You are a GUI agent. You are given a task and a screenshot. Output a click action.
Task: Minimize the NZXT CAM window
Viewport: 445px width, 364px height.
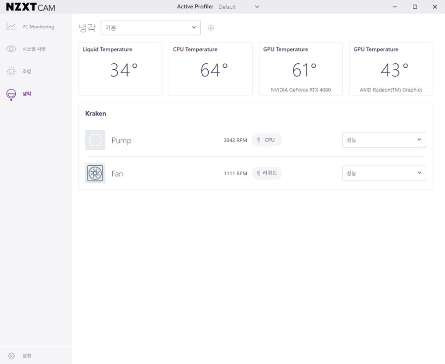(395, 7)
